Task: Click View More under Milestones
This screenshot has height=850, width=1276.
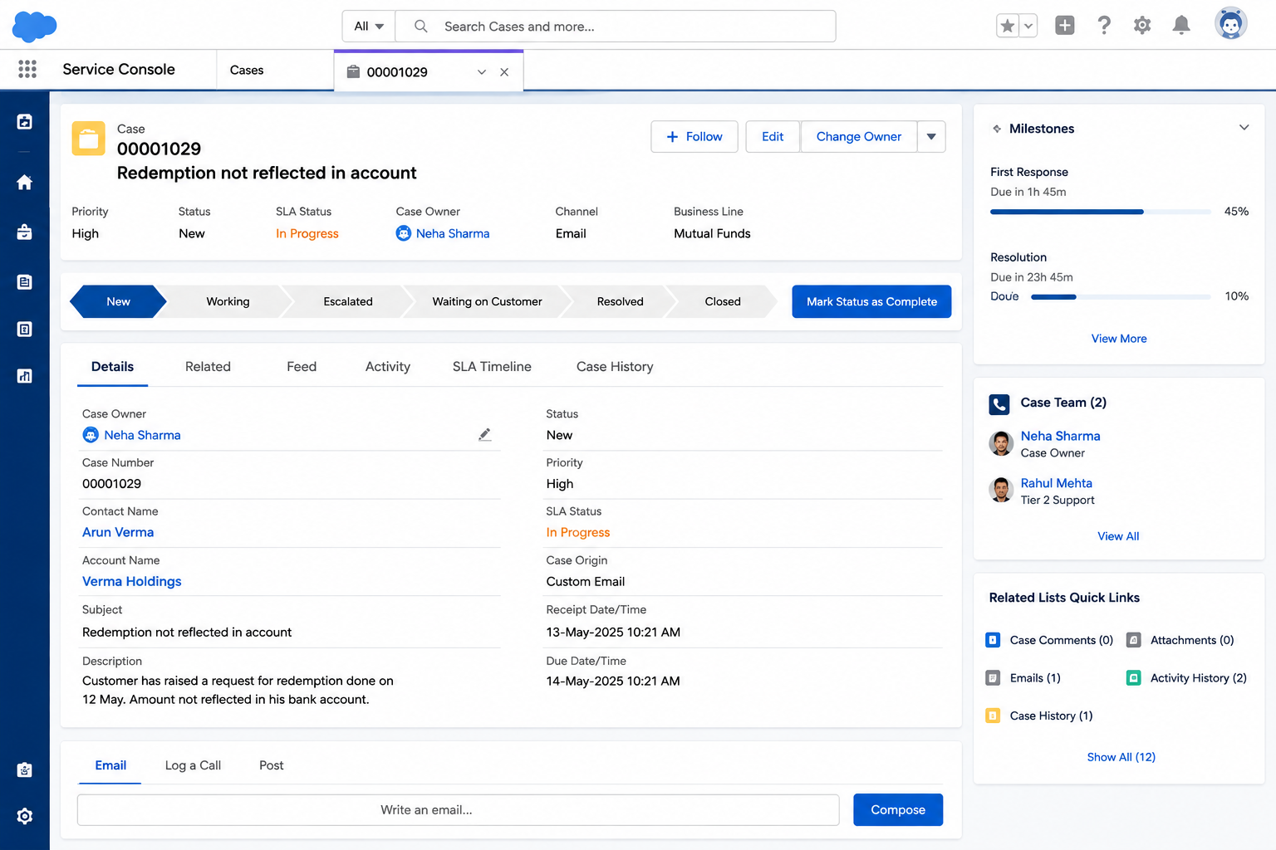Action: [x=1119, y=339]
